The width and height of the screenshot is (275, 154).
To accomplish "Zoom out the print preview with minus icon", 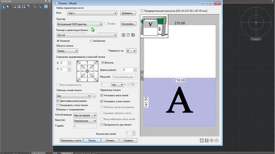I will [x=217, y=141].
